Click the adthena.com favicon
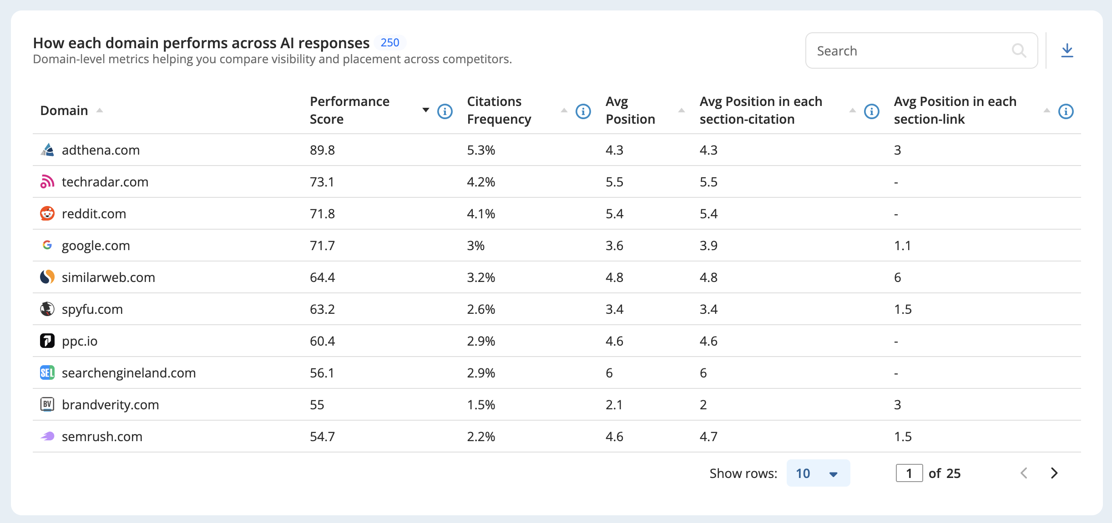Image resolution: width=1112 pixels, height=523 pixels. click(47, 150)
